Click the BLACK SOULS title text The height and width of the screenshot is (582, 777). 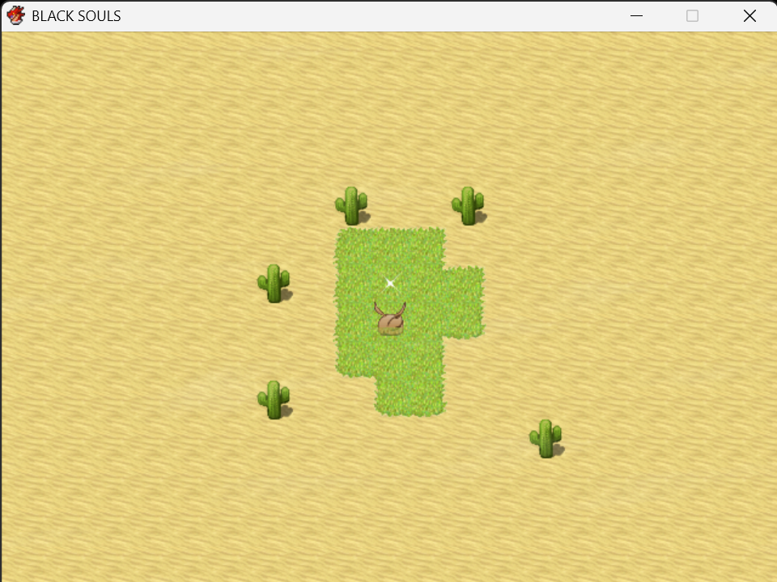click(76, 16)
